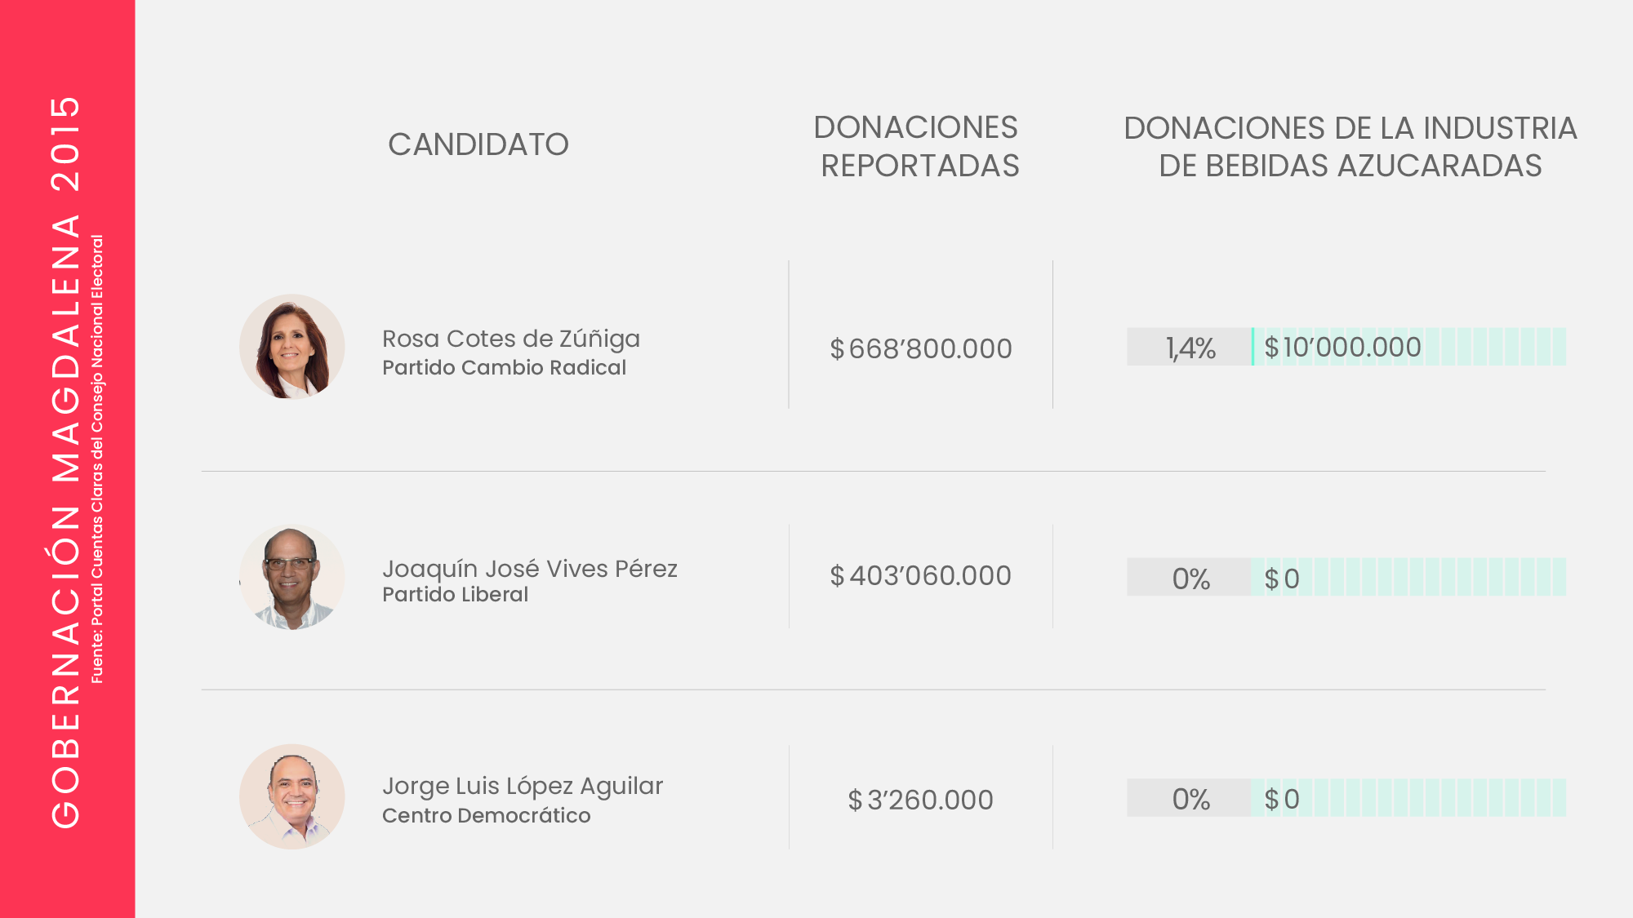Click the $403'060.000 reported donation amount
1633x918 pixels.
tap(920, 576)
